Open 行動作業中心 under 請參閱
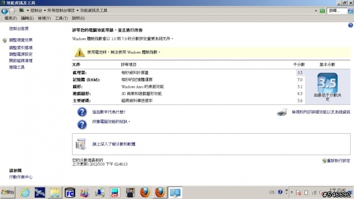354x199 pixels. pos(21,177)
